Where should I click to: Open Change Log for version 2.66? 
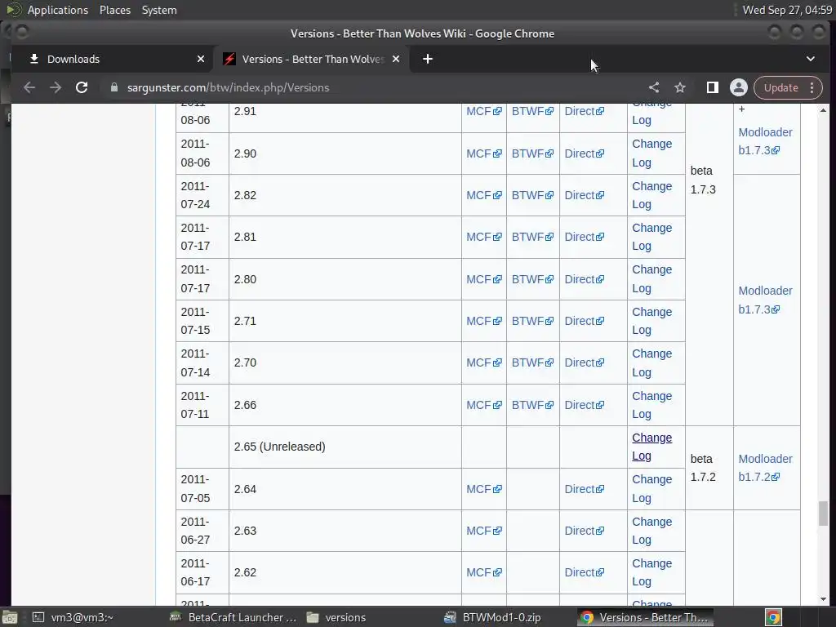[651, 405]
